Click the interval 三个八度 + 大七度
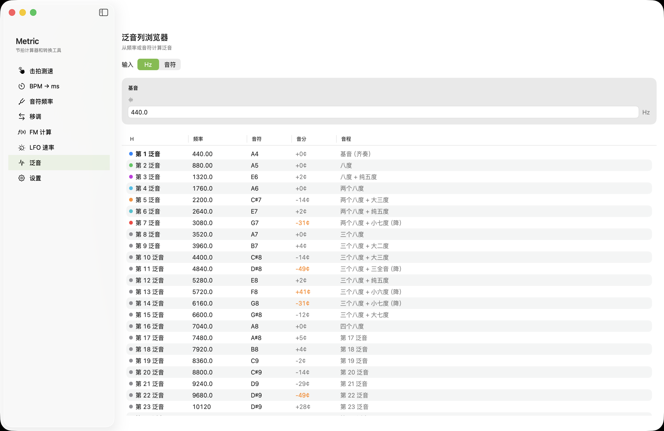 364,315
